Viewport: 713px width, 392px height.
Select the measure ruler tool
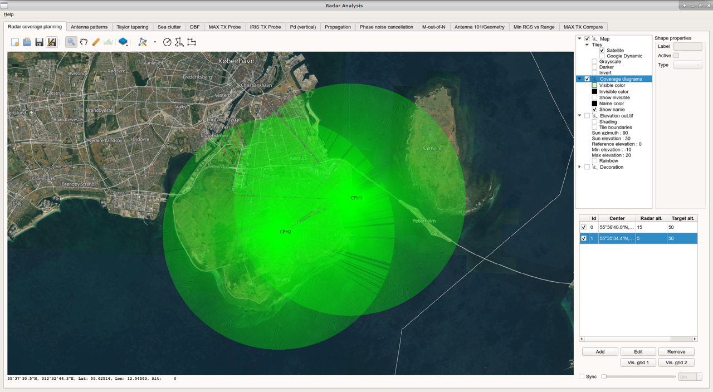(x=95, y=41)
